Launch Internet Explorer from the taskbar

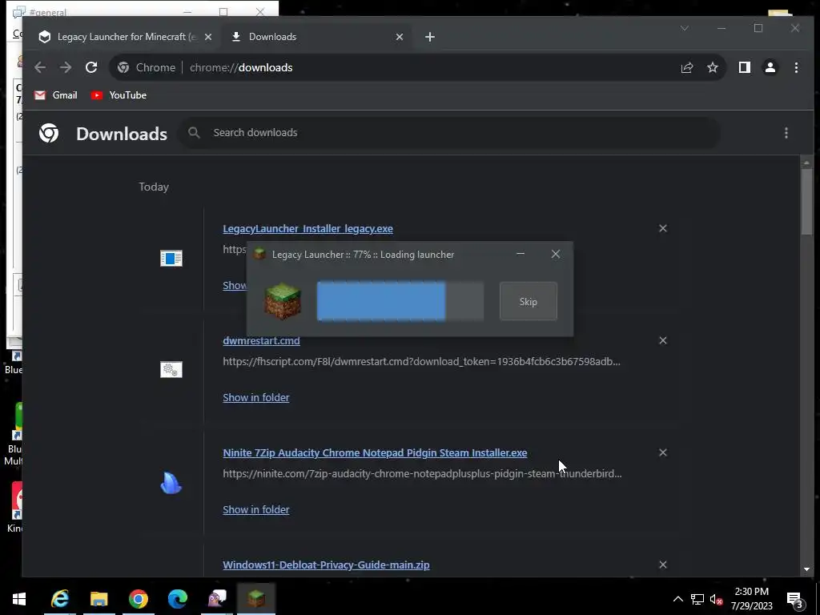[x=60, y=599]
